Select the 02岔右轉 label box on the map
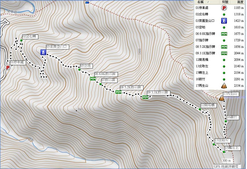Image resolution: width=247 pixels, height=169 pixels. point(30,37)
